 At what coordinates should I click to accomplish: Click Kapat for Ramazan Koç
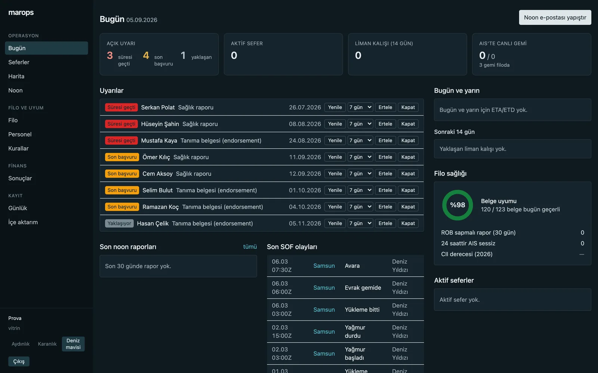(x=408, y=207)
